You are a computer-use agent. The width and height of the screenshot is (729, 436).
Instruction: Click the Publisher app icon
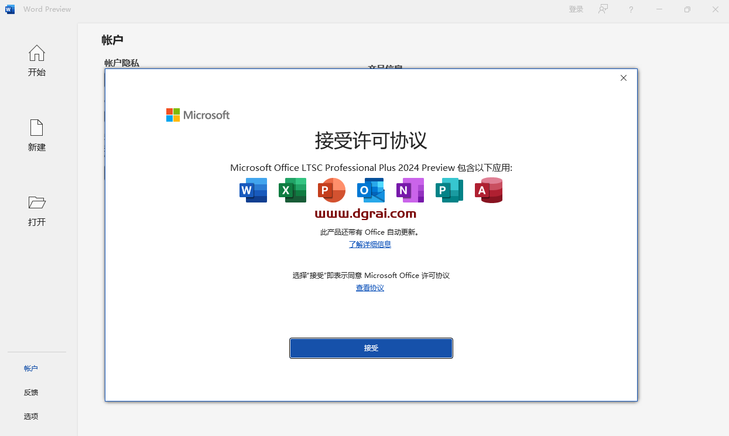449,190
